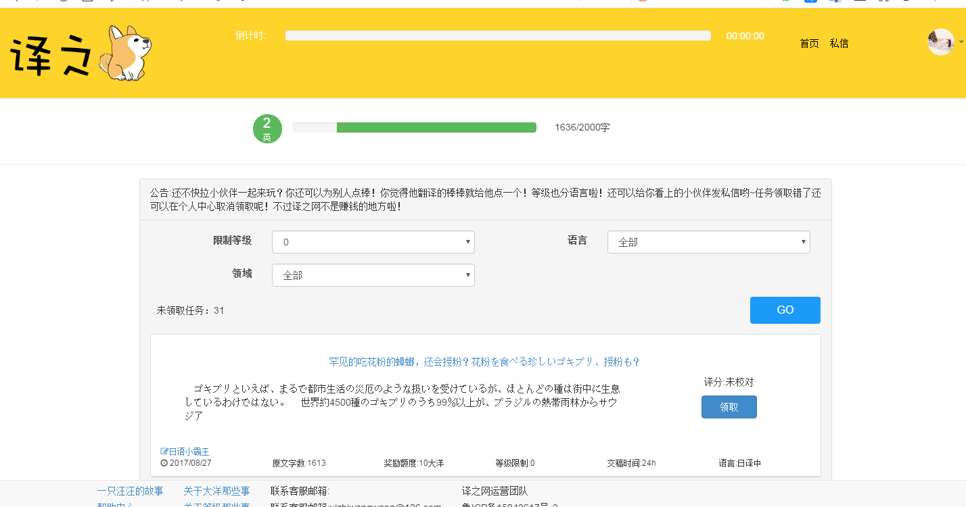Screen dimensions: 966x507
Task: Expand the dropdown arrow beside the avatar
Action: click(961, 42)
